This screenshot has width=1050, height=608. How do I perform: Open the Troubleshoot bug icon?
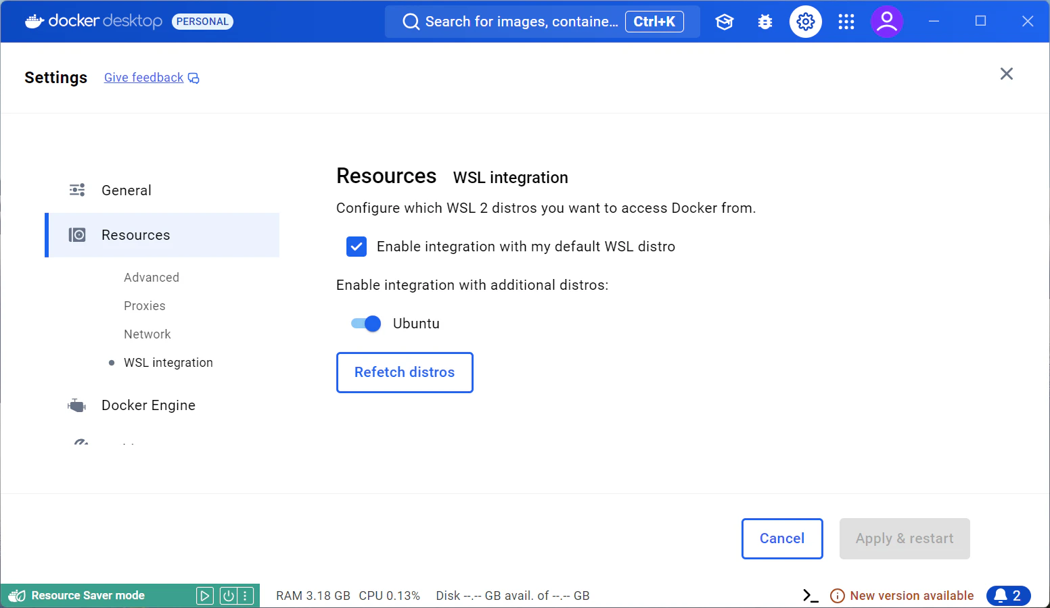point(765,22)
